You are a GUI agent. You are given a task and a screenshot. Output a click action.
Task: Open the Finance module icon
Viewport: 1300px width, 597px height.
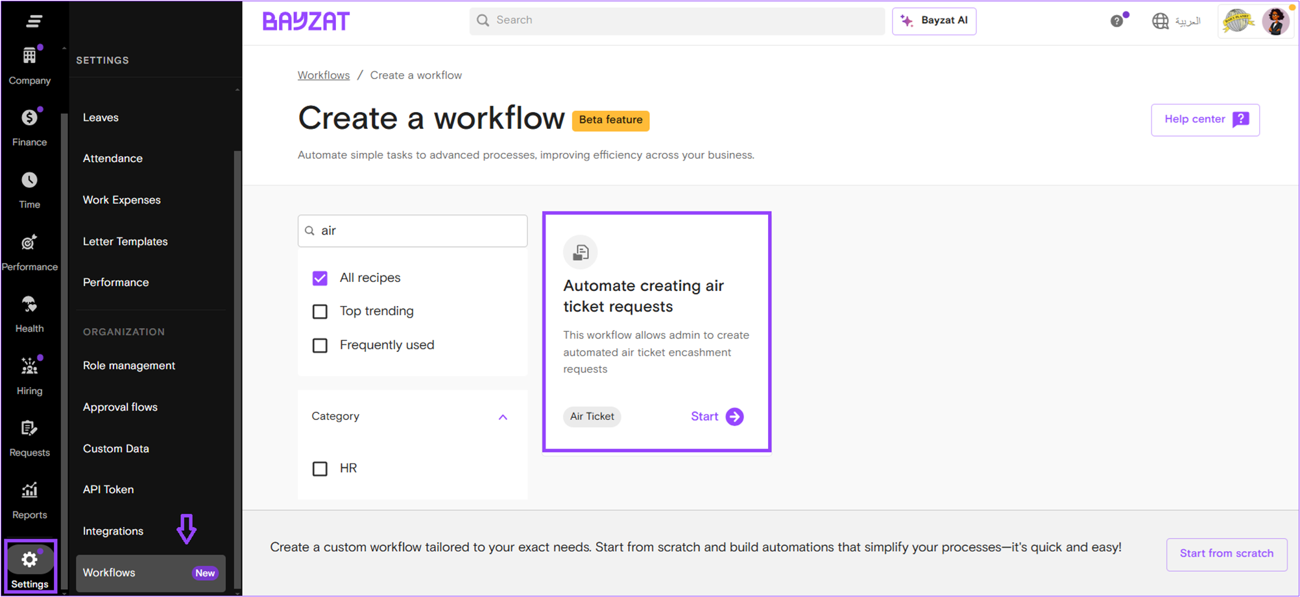click(x=29, y=119)
